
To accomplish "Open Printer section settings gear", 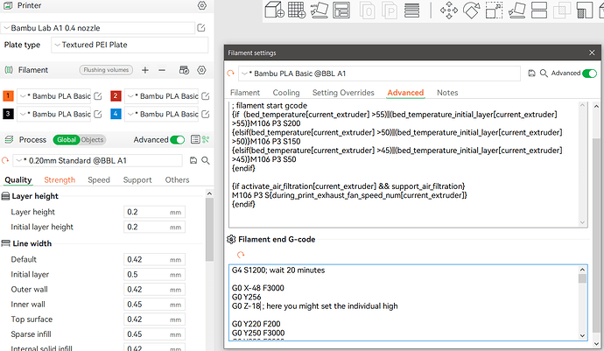I will coord(202,5).
